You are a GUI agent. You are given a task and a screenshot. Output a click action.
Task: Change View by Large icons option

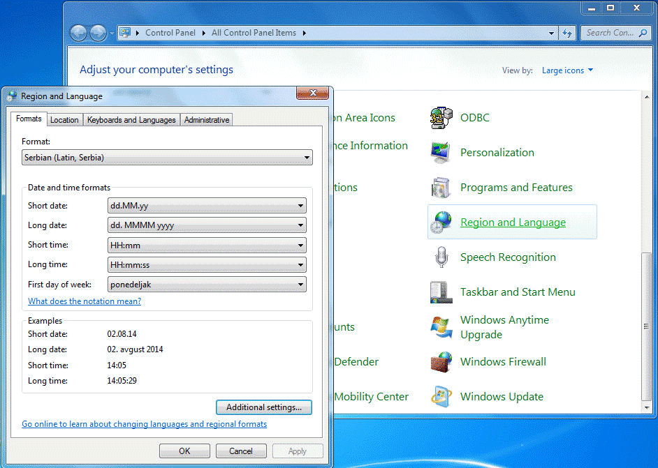[567, 70]
